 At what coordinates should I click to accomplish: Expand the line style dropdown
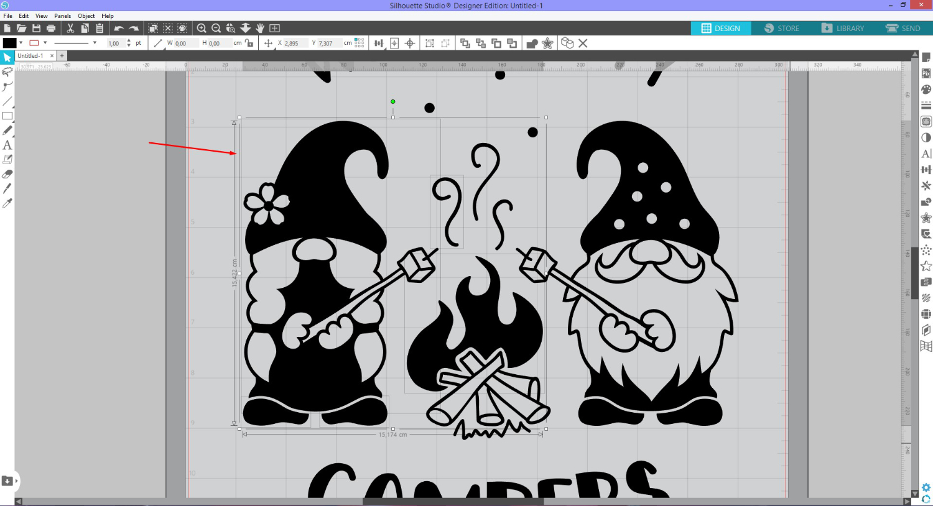click(95, 43)
